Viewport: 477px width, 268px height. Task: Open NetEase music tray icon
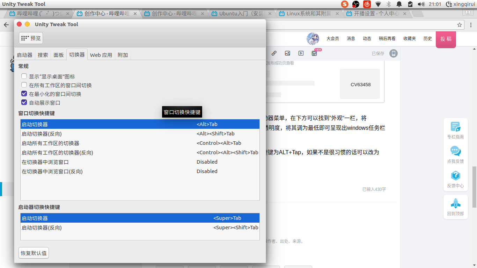(367, 4)
